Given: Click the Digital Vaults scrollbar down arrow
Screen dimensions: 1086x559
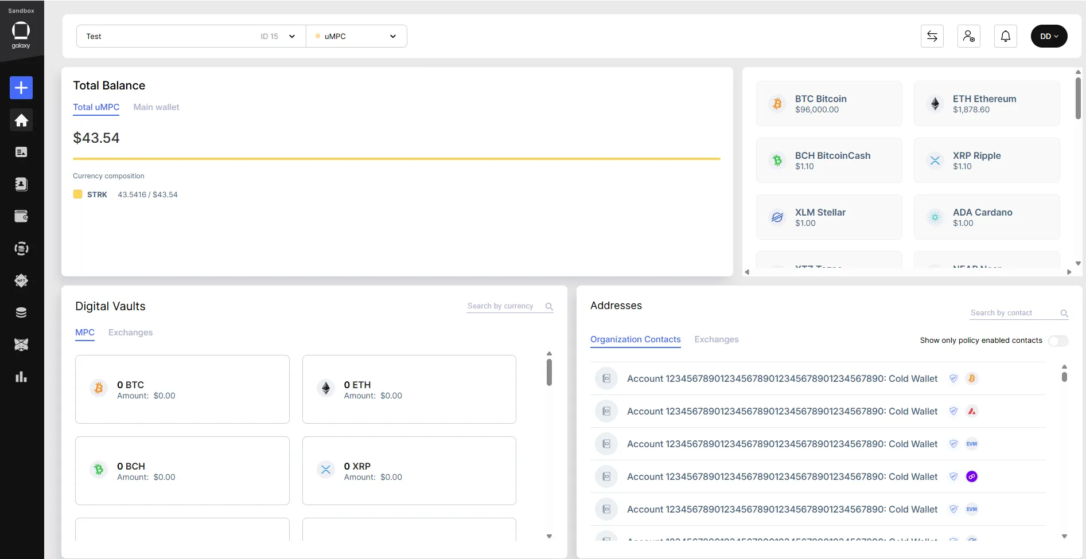Looking at the screenshot, I should [549, 537].
